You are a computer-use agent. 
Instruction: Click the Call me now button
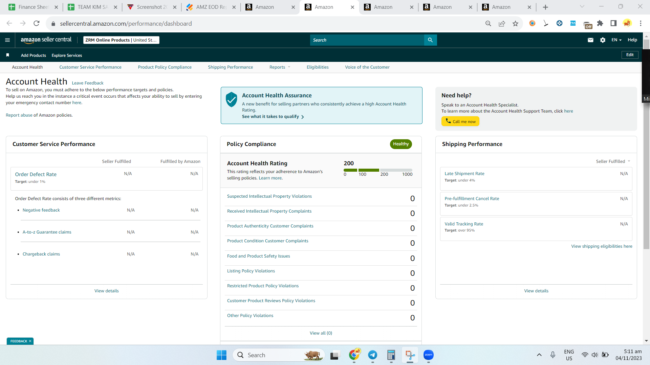460,121
